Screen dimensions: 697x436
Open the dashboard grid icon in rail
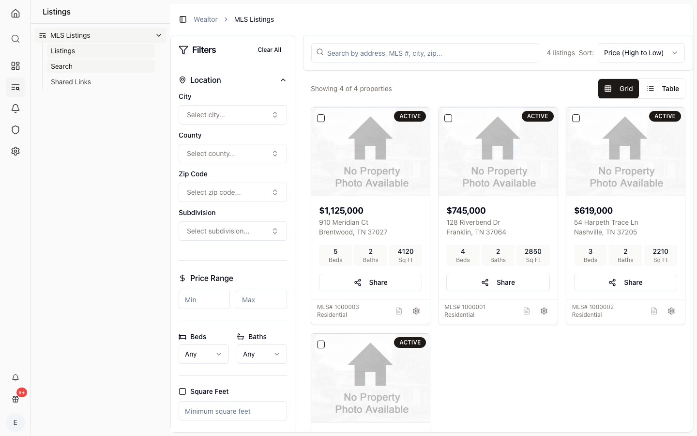15,66
